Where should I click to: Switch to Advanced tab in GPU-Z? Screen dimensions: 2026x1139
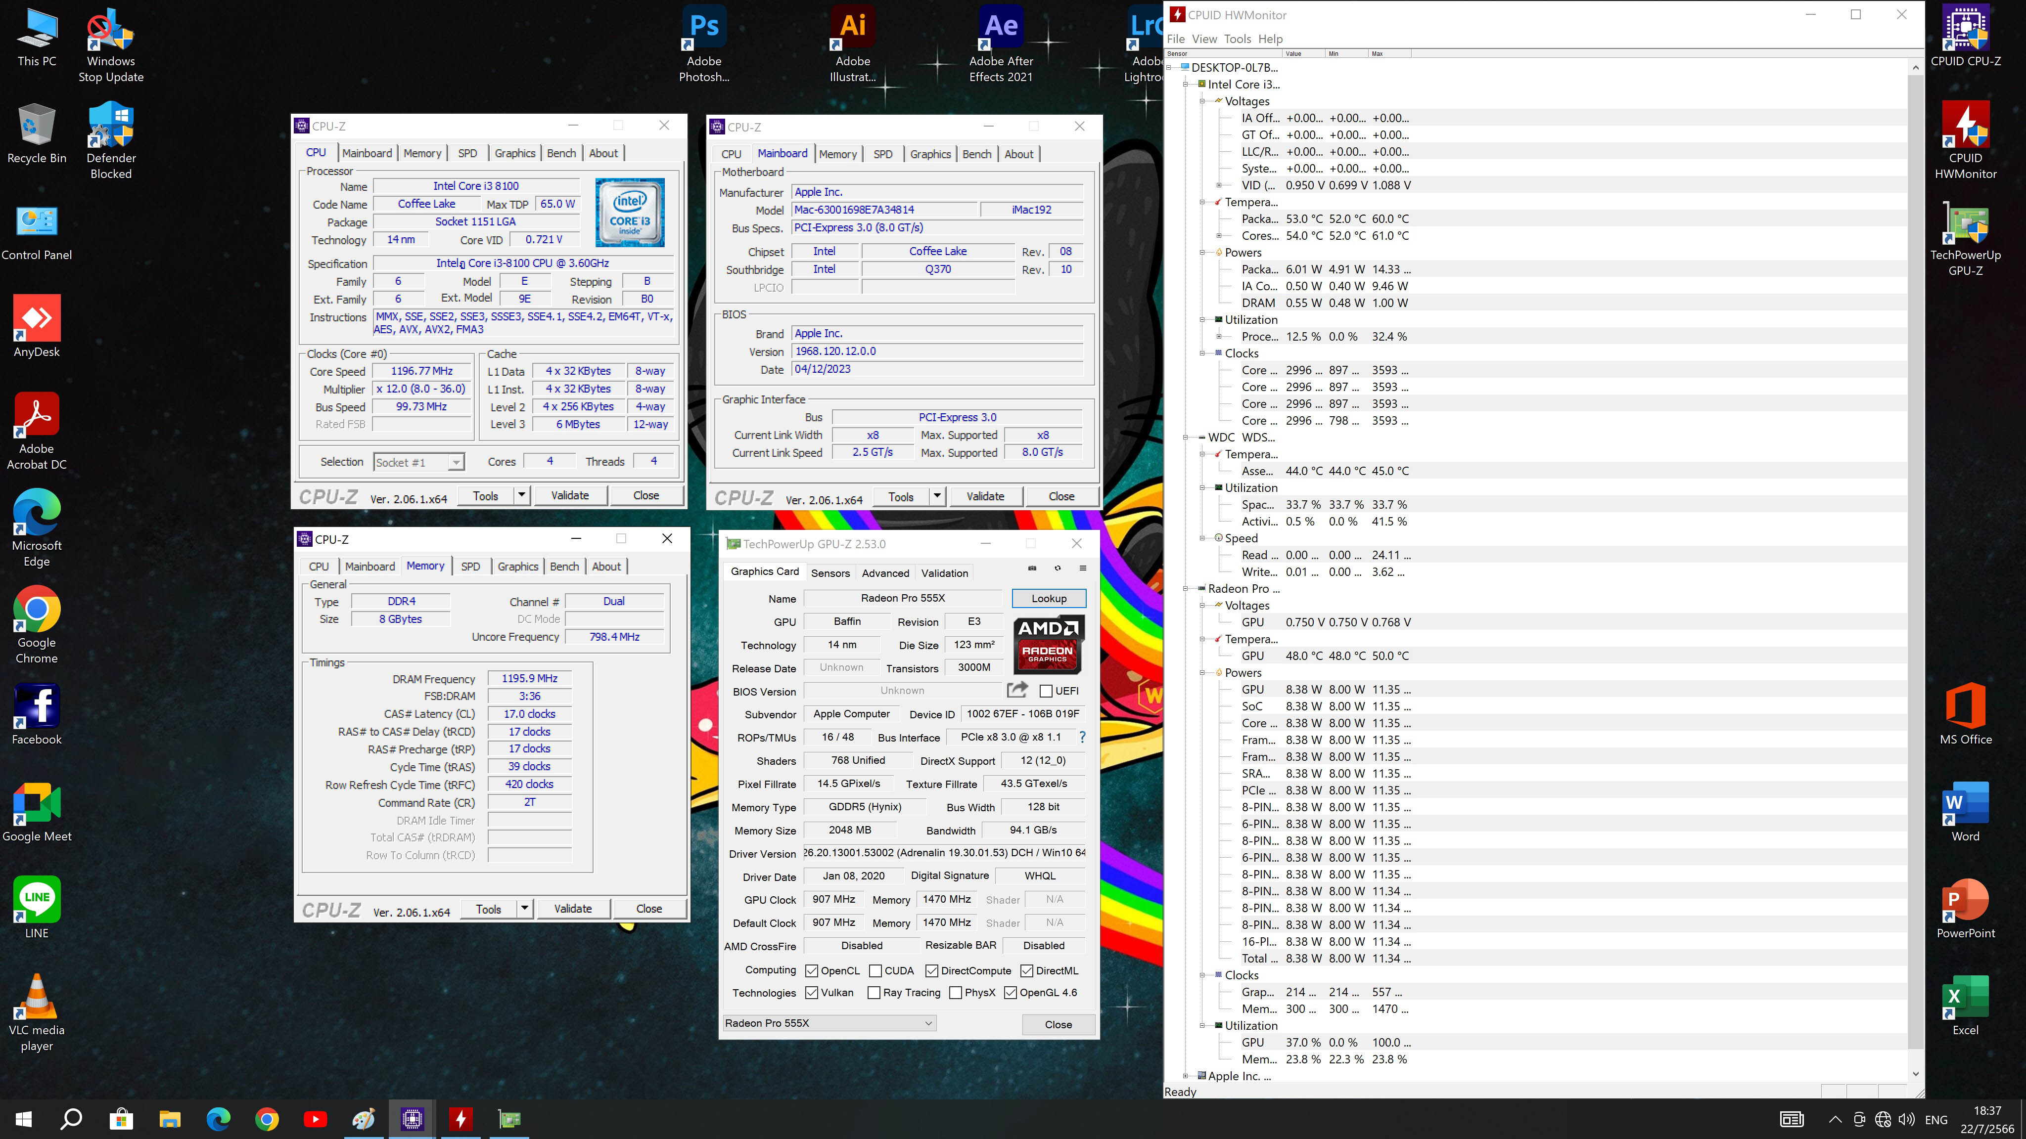(x=885, y=573)
